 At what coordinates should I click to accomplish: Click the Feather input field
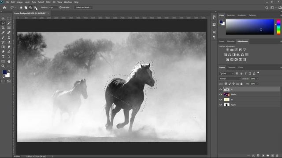point(53,7)
